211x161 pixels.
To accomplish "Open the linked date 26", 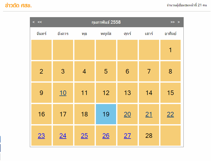I will click(106, 136).
